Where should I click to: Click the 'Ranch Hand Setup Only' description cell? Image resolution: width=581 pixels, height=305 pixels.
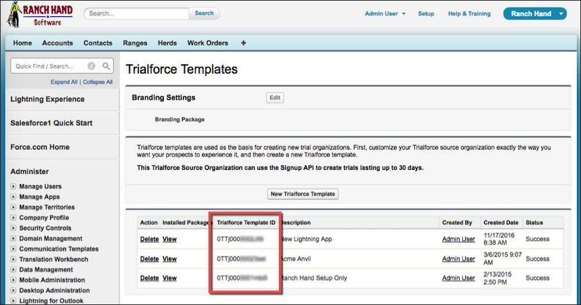point(314,278)
